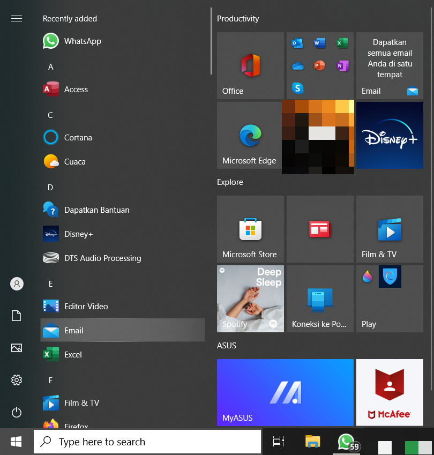434x455 pixels.
Task: Open the pixelated photo tile
Action: (318, 137)
